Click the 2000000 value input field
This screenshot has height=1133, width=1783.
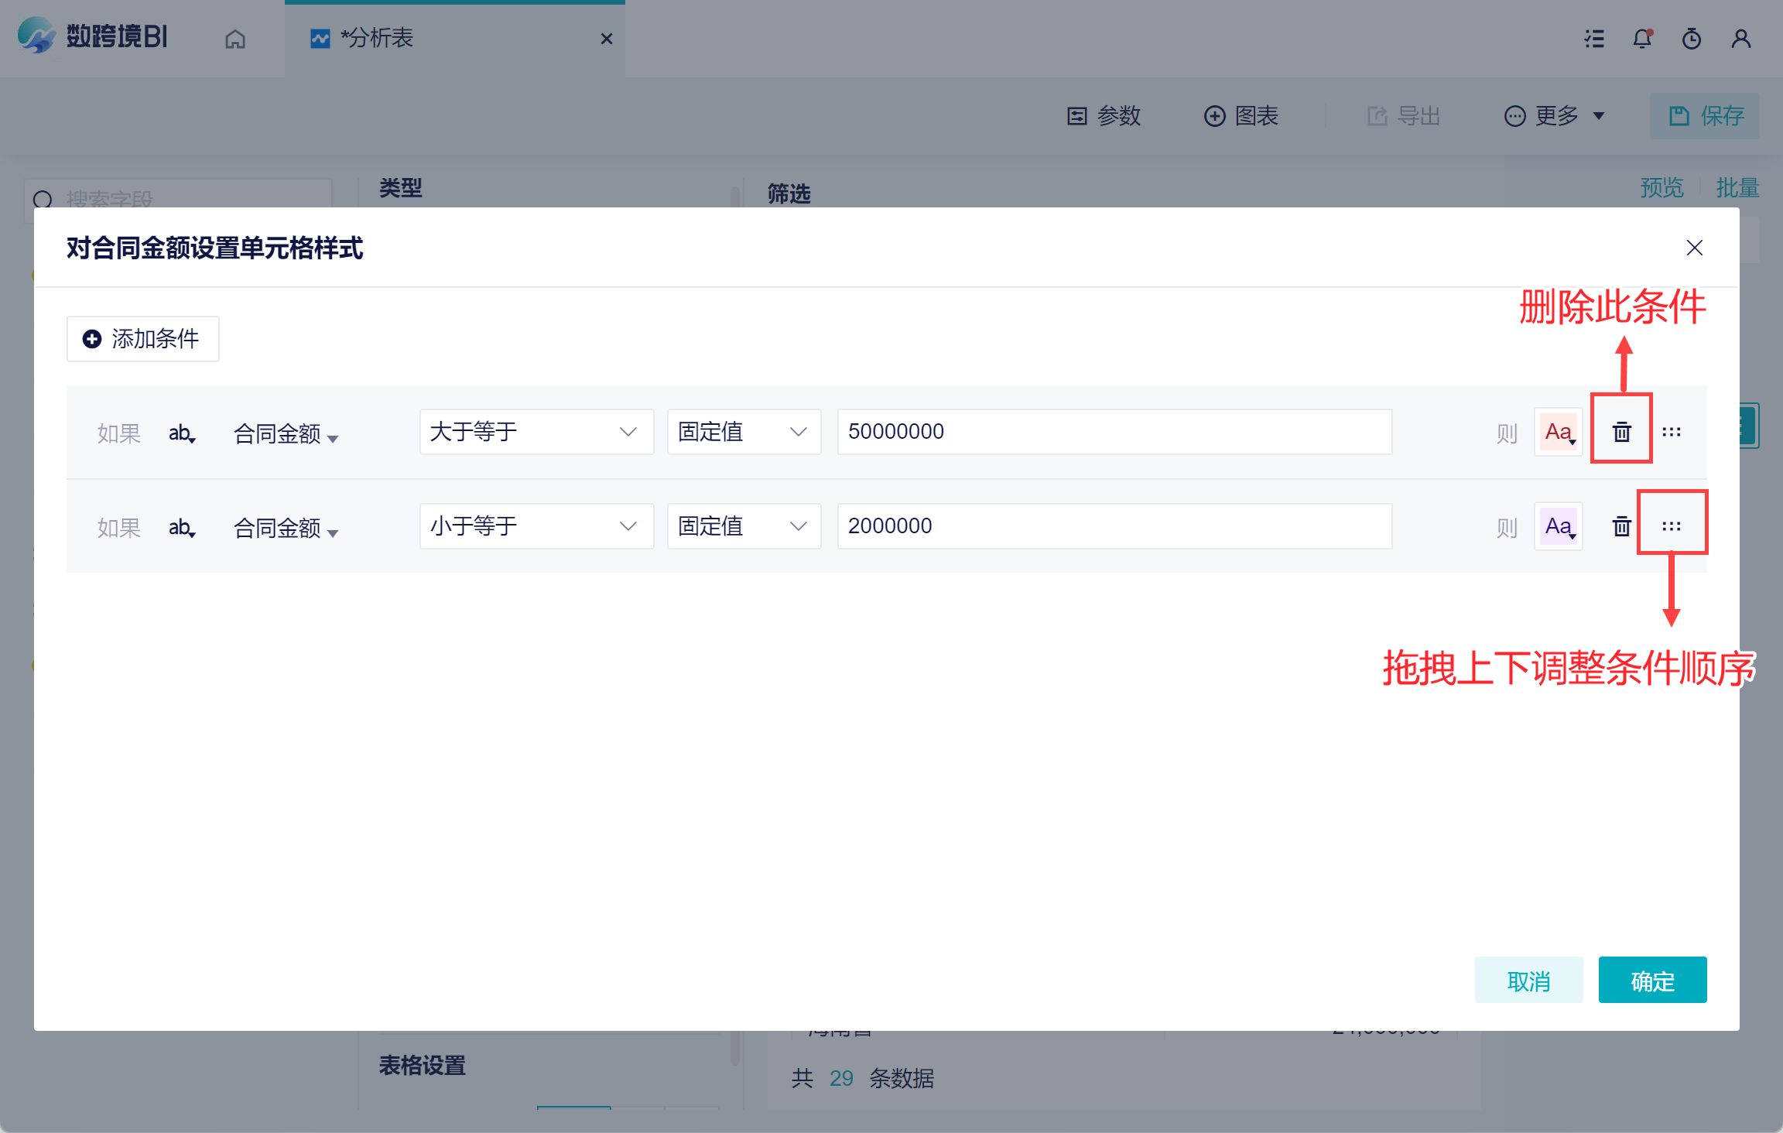[1114, 526]
